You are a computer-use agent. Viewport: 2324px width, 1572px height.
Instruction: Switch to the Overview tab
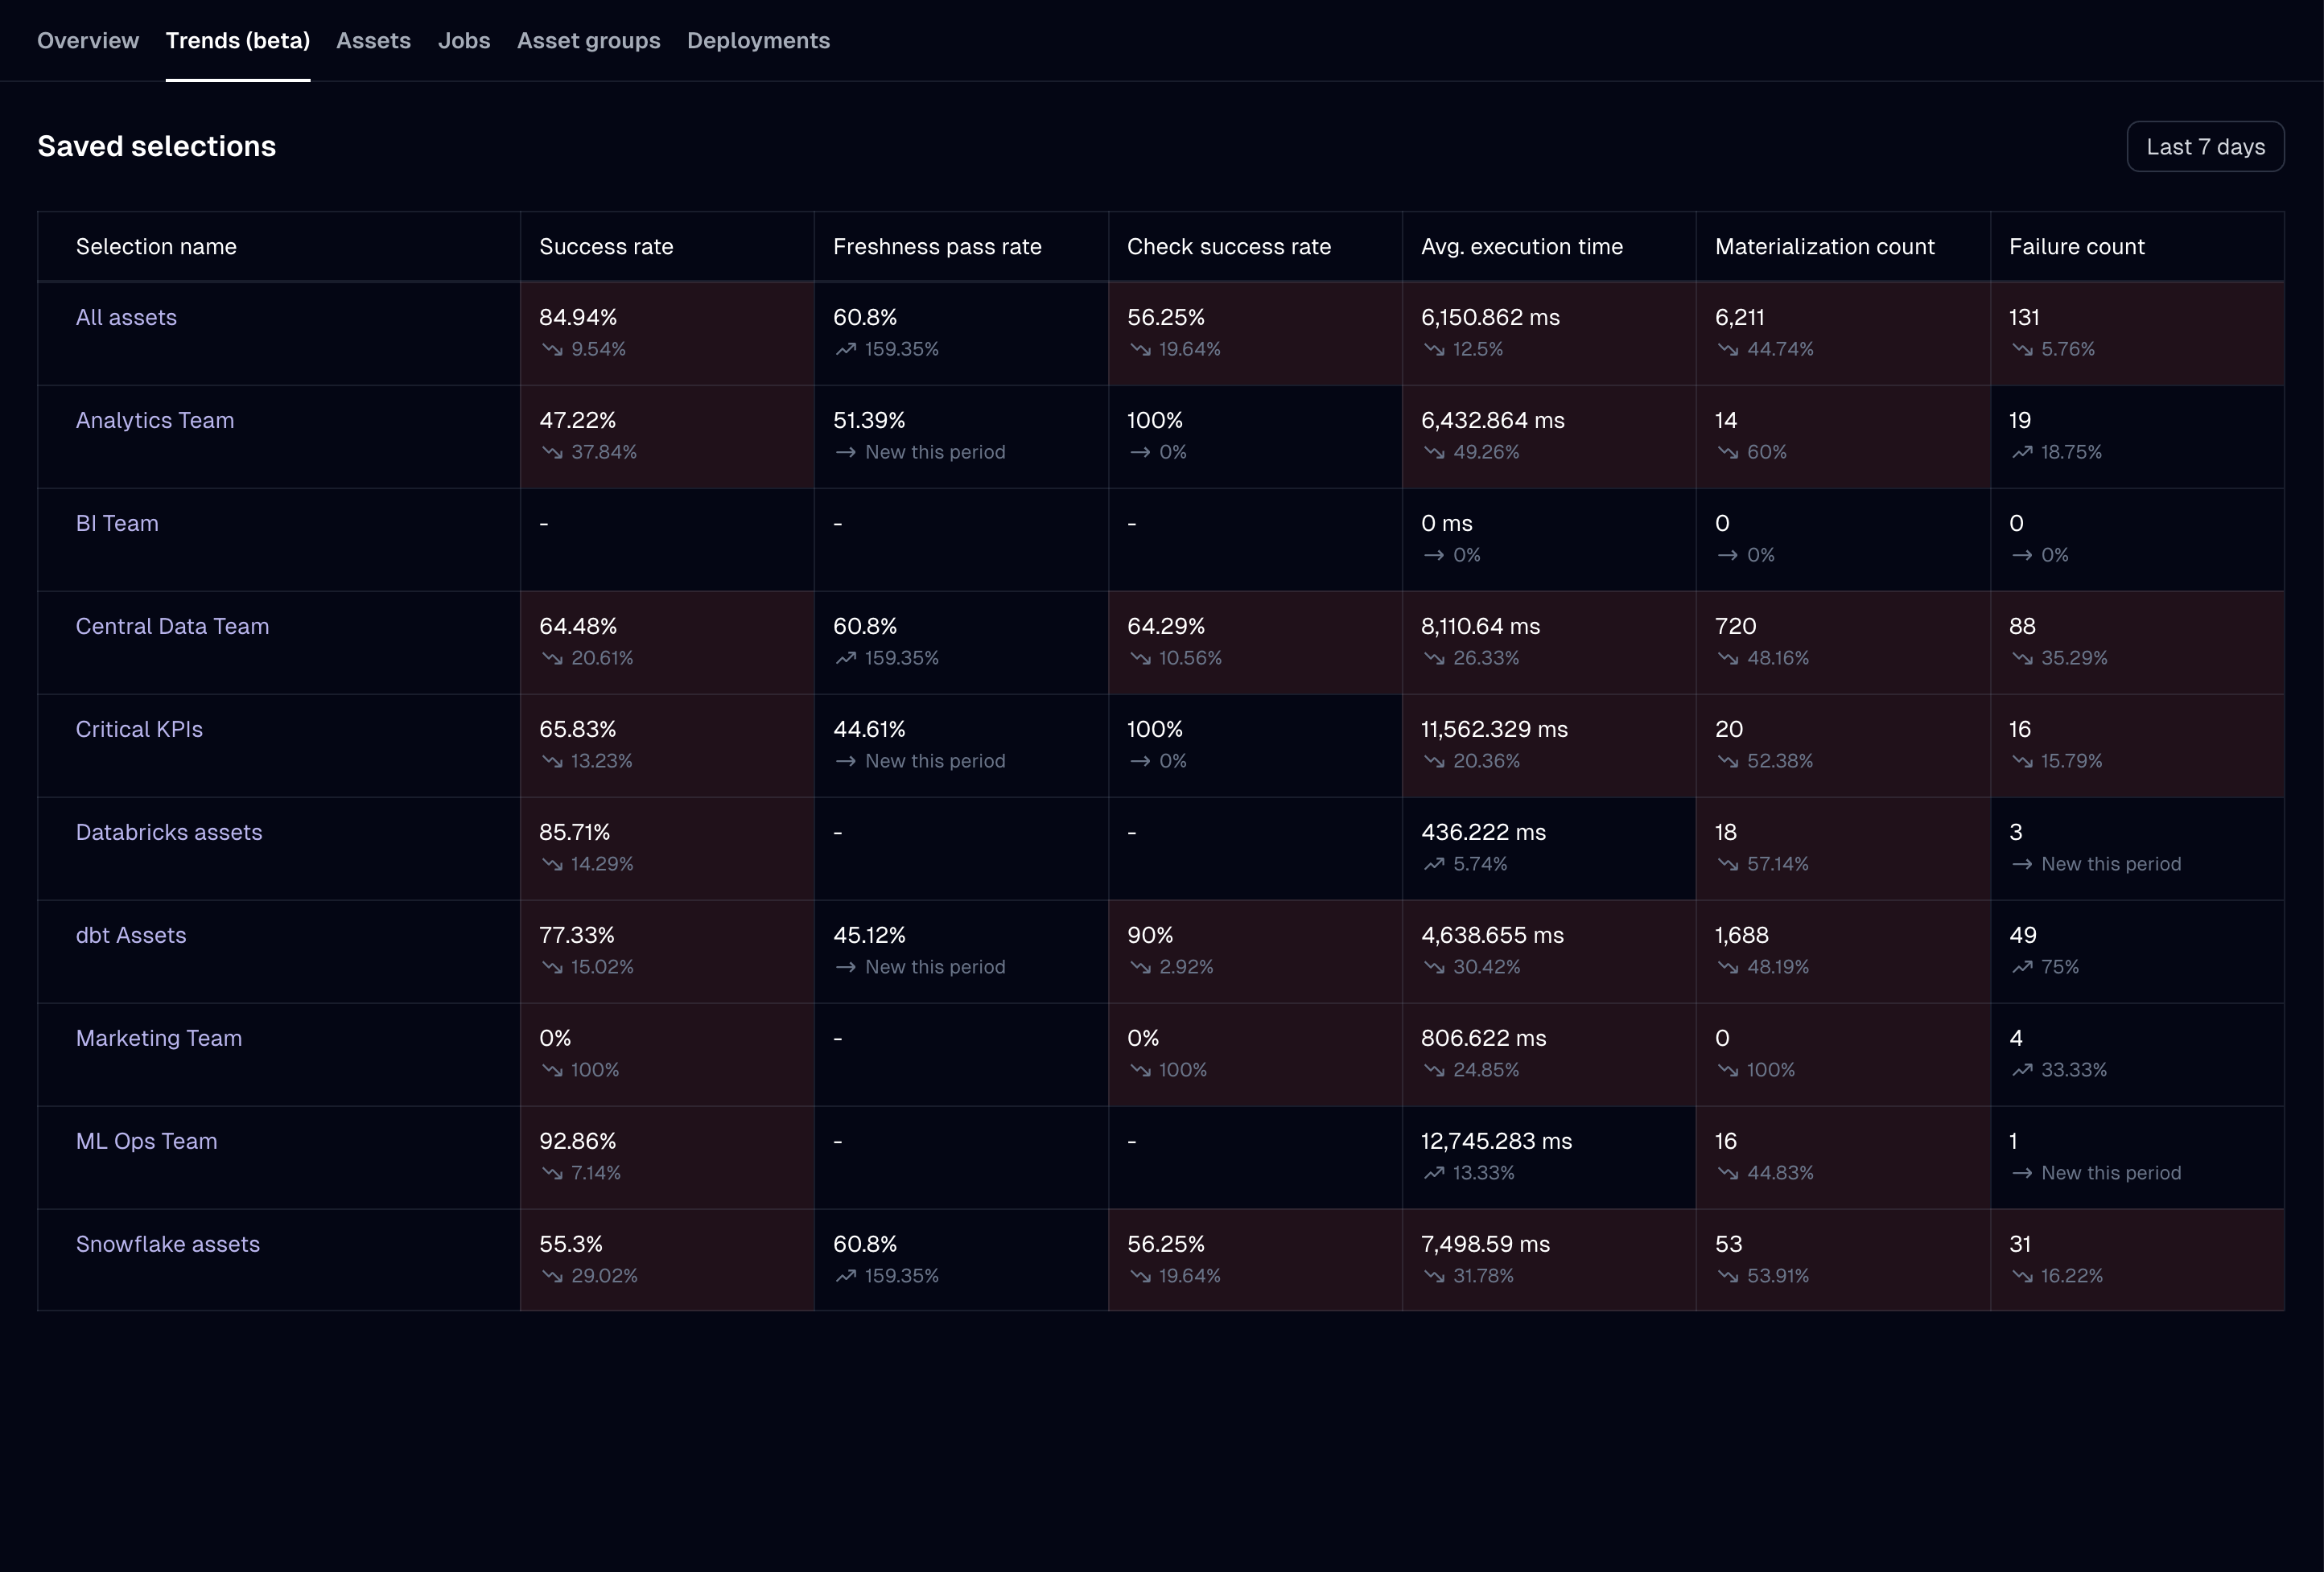pos(88,41)
